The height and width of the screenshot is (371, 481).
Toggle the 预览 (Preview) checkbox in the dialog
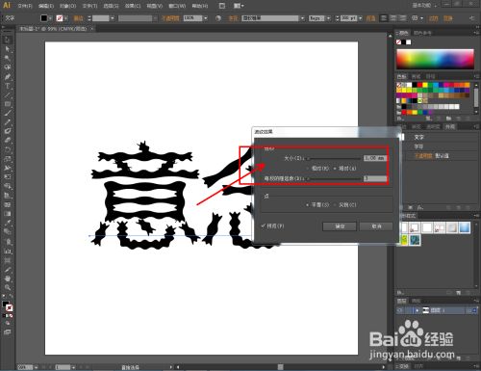264,225
